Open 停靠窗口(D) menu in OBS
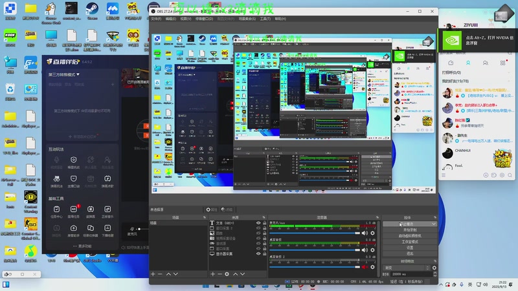Viewport: 518px width, 291px height. tap(204, 19)
